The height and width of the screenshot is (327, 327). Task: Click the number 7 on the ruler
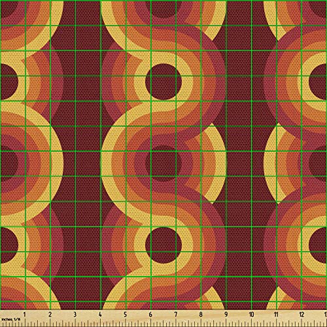(176, 315)
